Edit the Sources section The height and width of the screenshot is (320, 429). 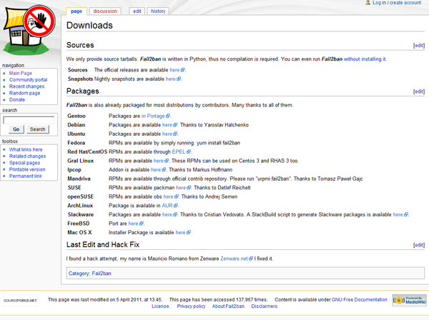(x=419, y=46)
